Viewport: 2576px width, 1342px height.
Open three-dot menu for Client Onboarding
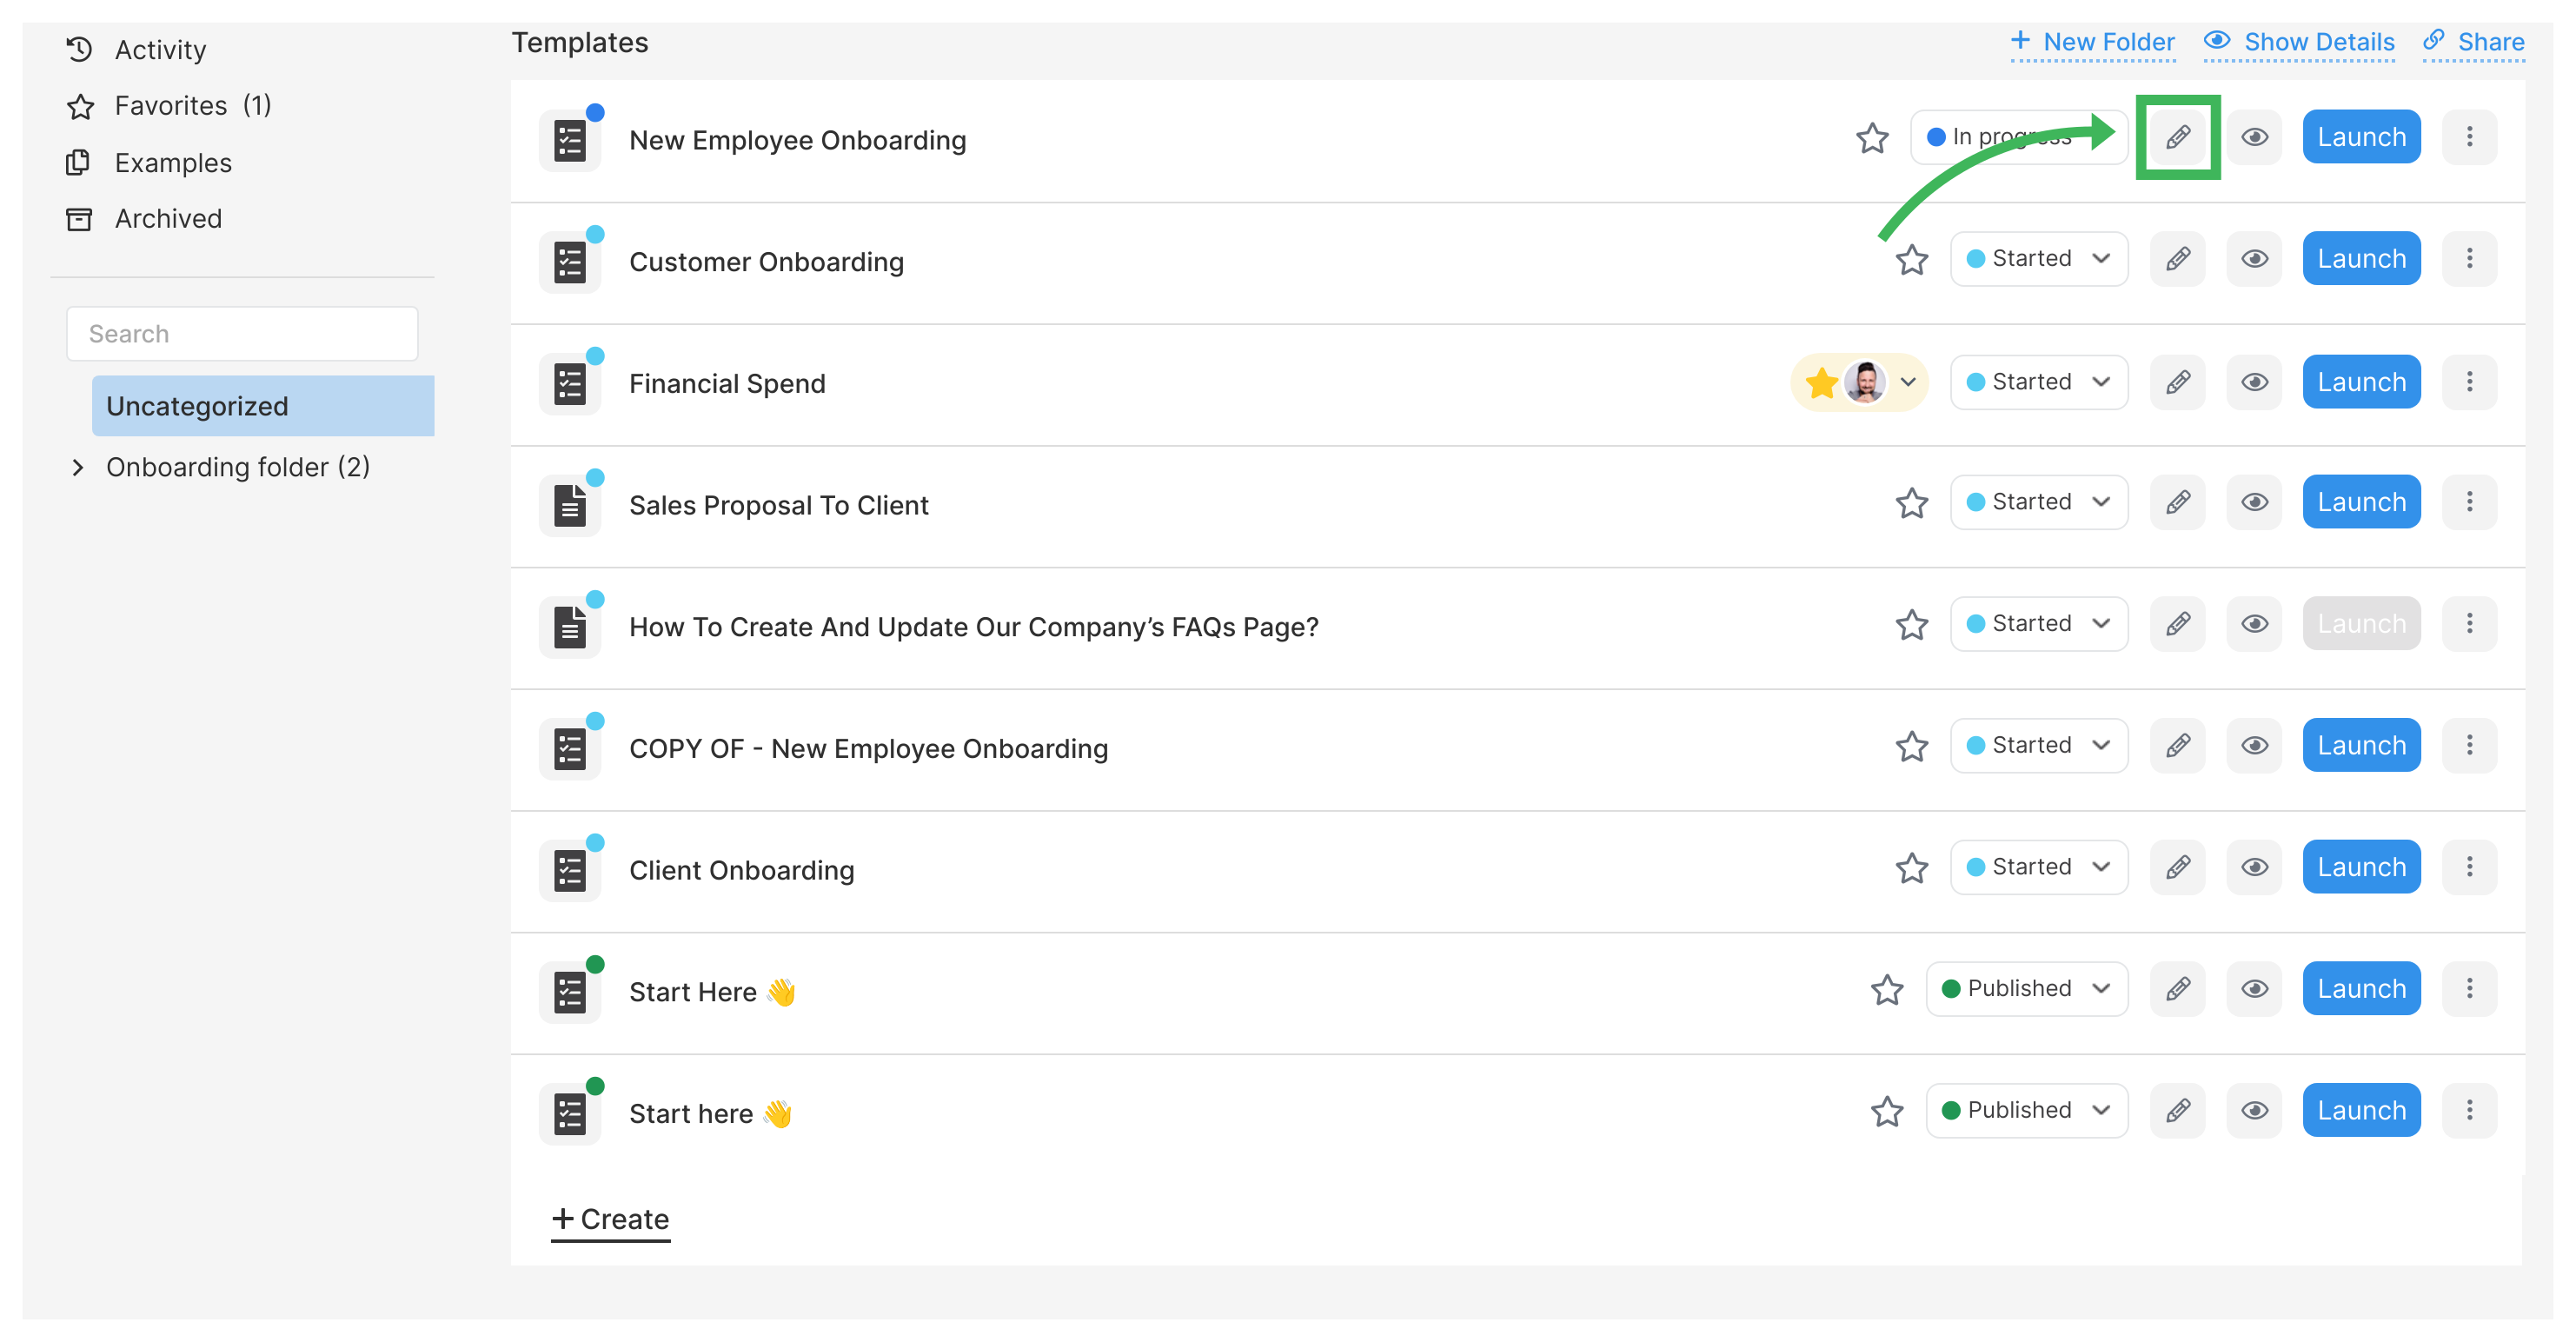click(x=2468, y=867)
